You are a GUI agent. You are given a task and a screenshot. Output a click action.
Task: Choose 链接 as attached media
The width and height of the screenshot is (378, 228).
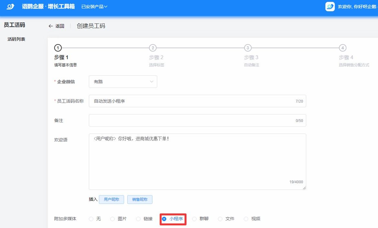click(138, 219)
